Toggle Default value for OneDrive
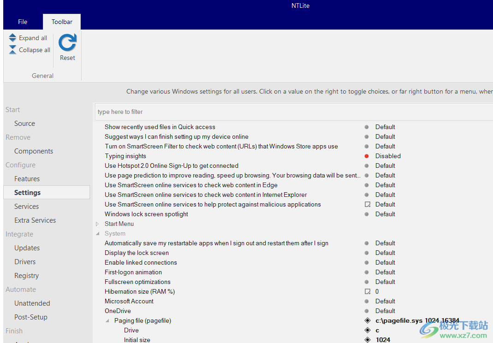Image resolution: width=493 pixels, height=343 pixels. coord(385,311)
